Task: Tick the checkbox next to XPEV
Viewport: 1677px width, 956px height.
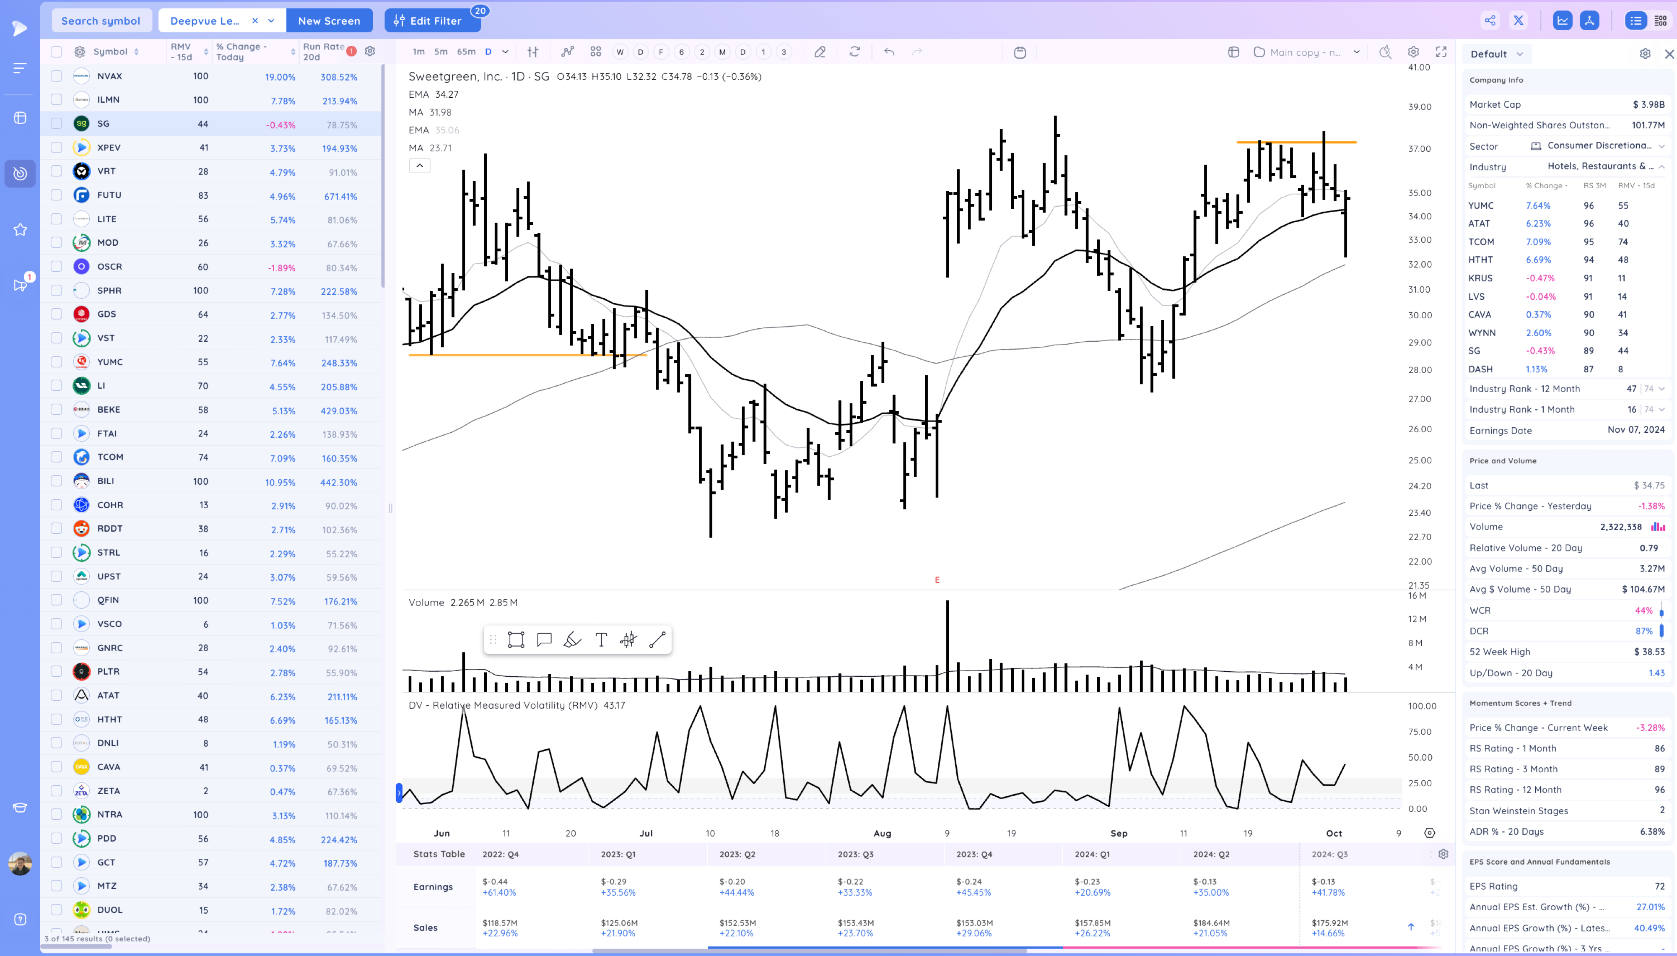Action: pyautogui.click(x=57, y=148)
